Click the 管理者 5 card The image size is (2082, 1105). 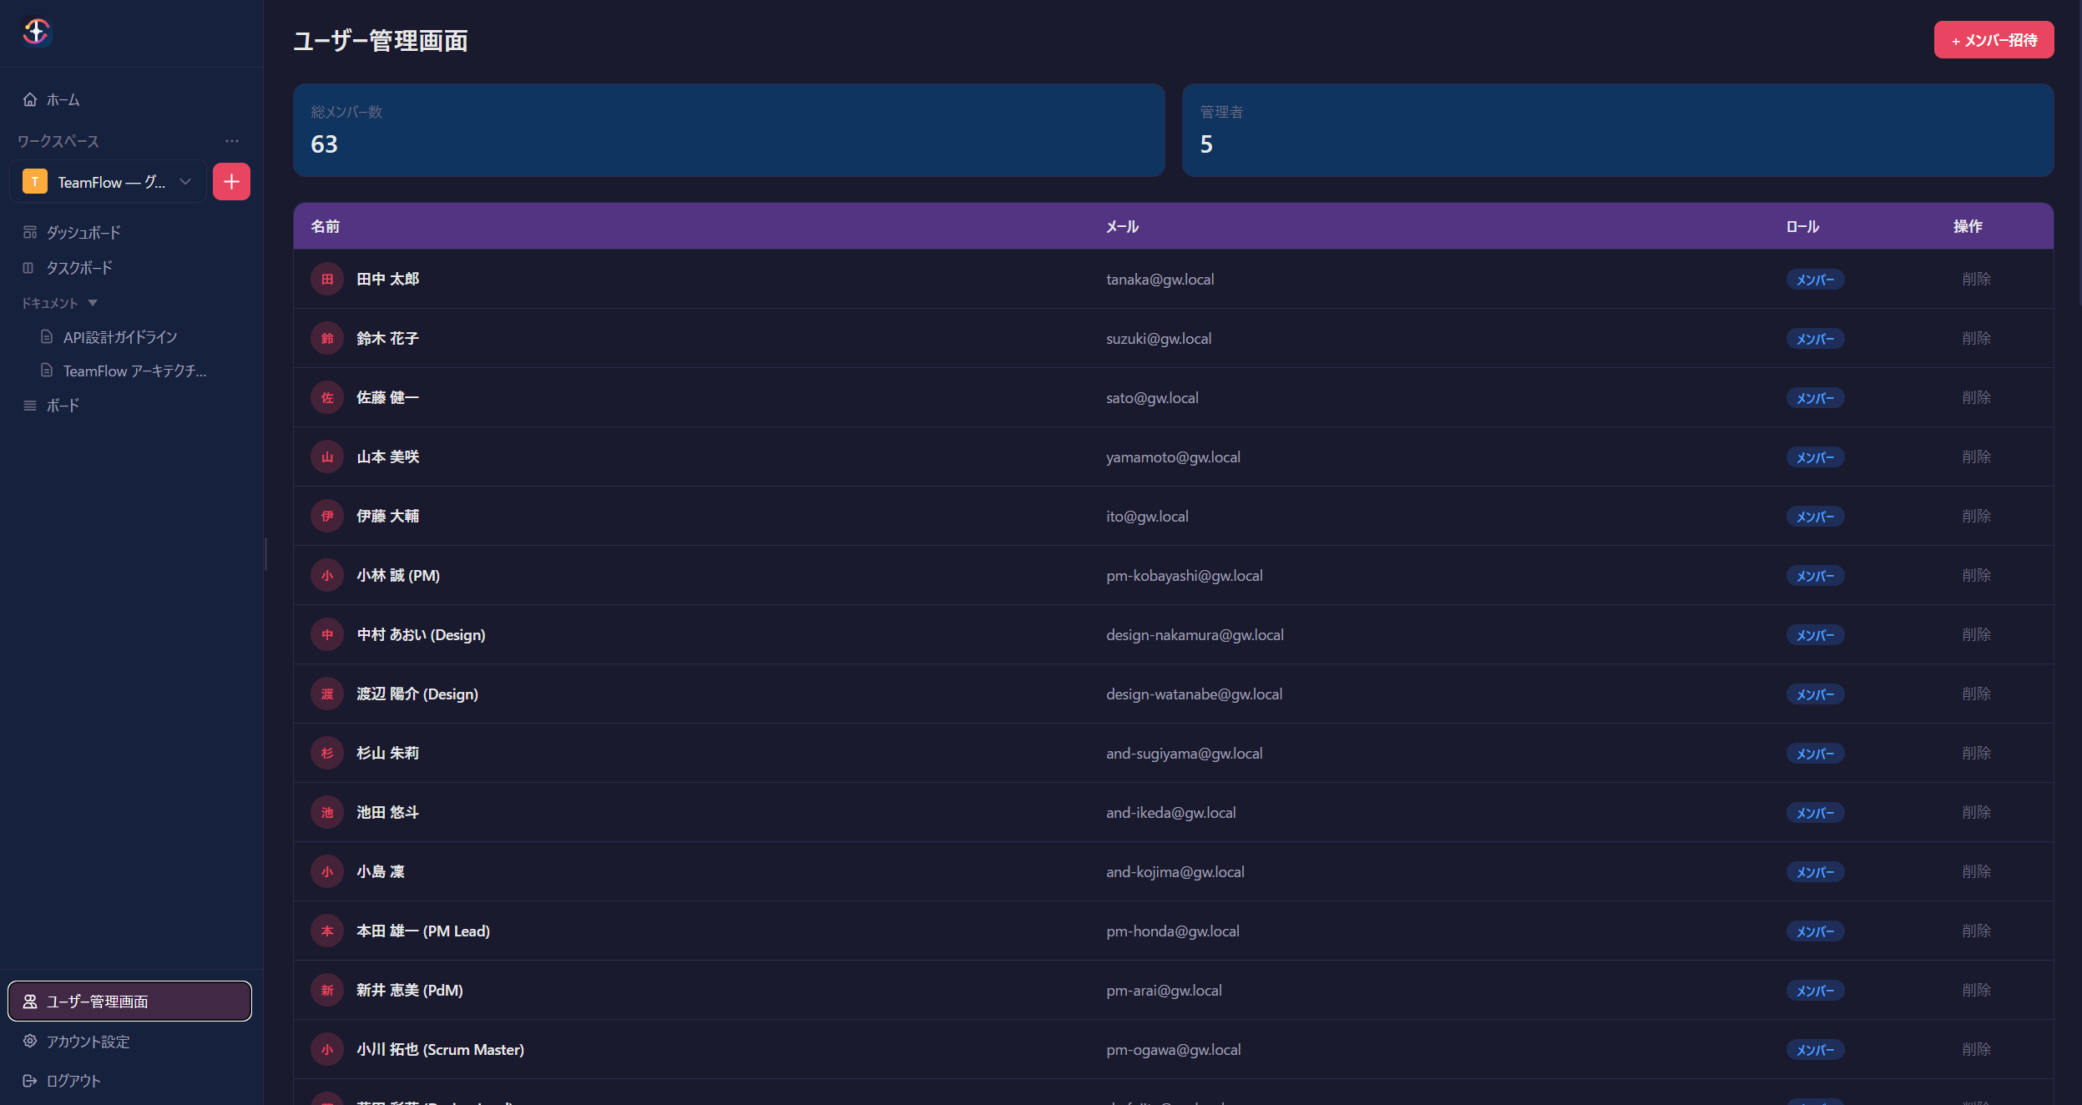click(1618, 130)
